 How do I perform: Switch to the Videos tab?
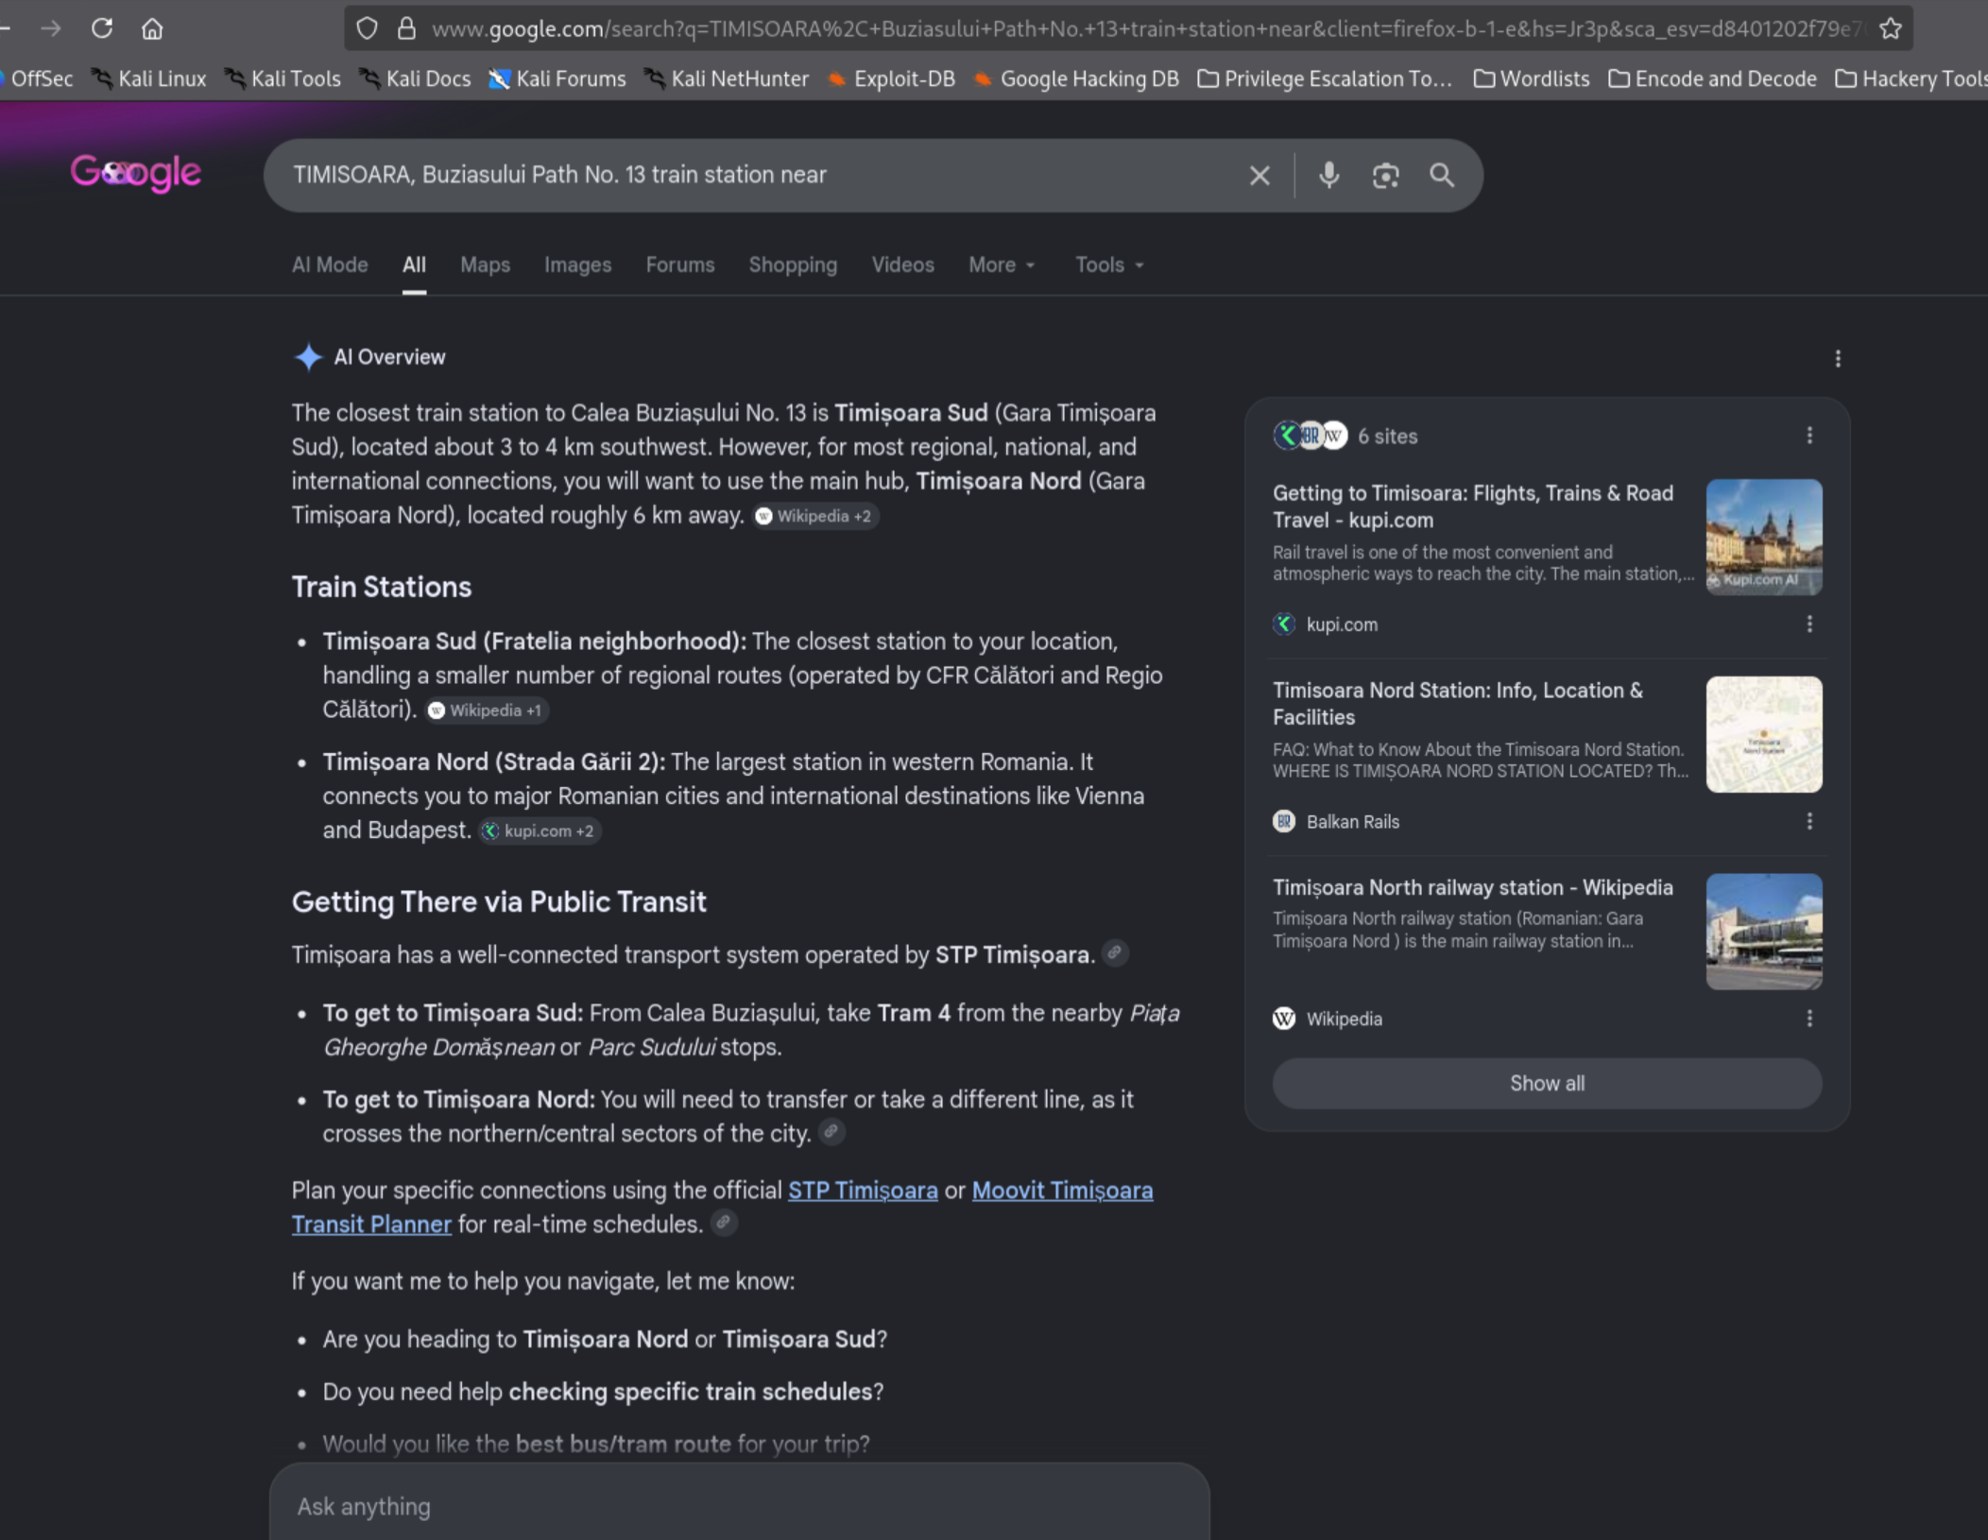[x=902, y=265]
